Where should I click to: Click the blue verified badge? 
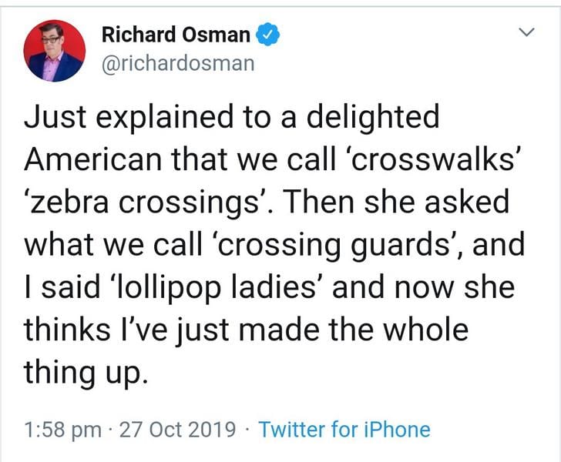click(x=267, y=35)
